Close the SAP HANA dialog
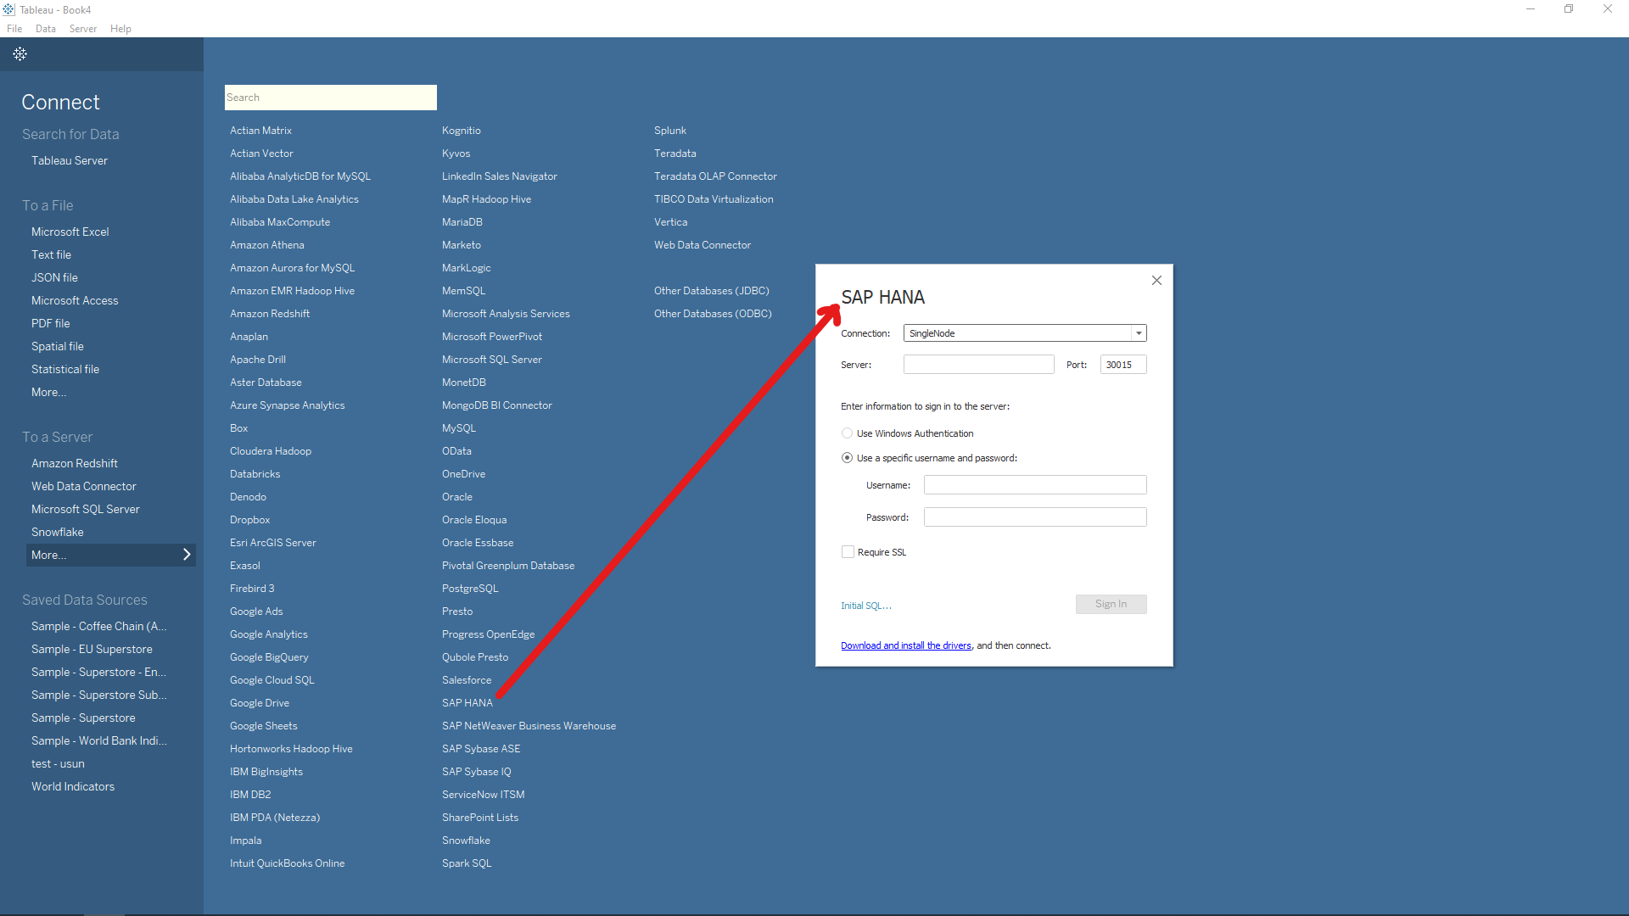The width and height of the screenshot is (1629, 916). coord(1156,281)
